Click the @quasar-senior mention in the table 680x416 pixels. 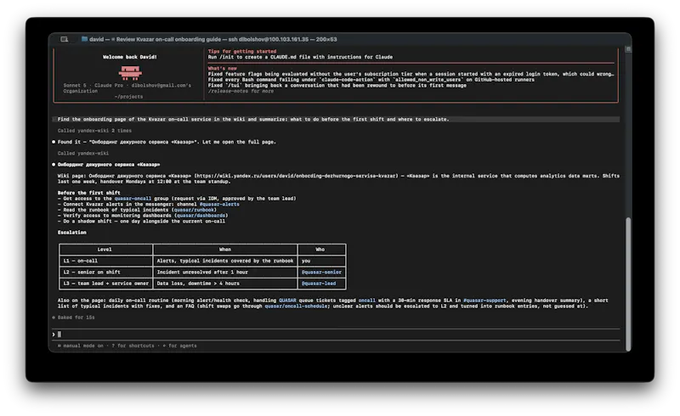(x=321, y=273)
